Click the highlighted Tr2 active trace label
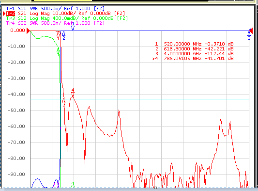This screenshot has width=258, height=191. pos(11,14)
